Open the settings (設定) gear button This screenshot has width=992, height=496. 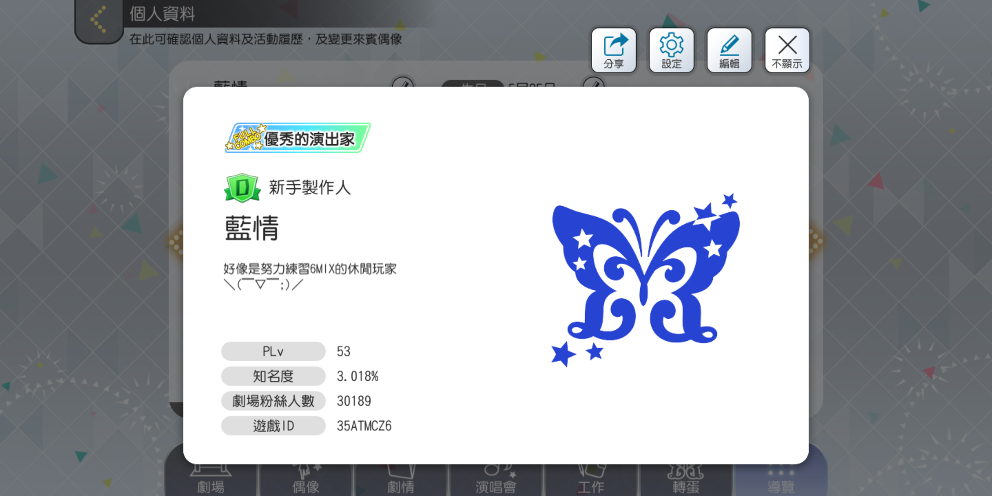671,51
